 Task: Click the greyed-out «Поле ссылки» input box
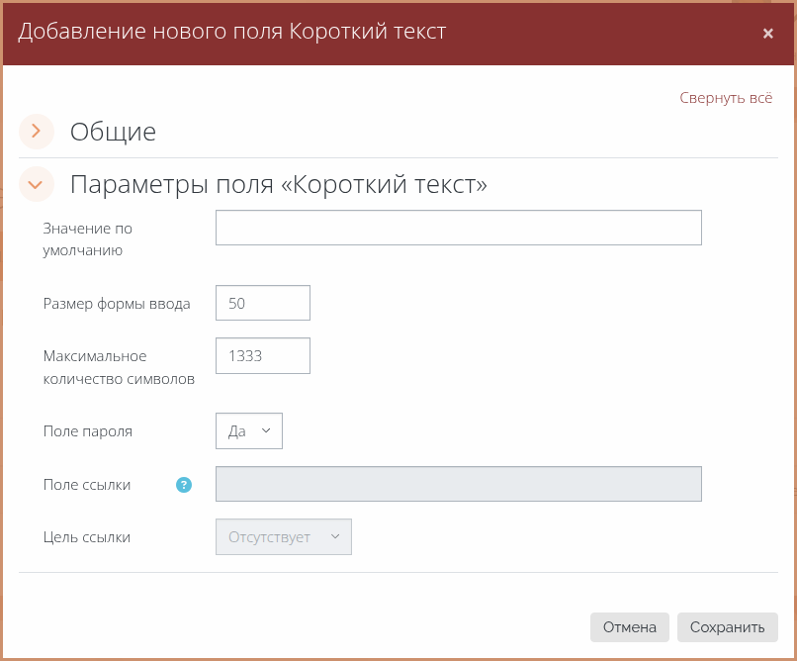pos(458,485)
